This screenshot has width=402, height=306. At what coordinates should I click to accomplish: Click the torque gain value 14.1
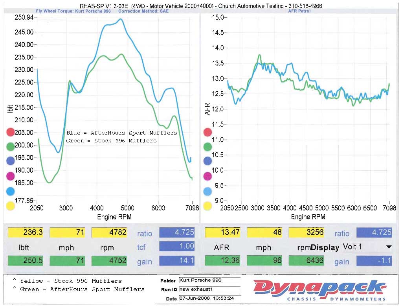(177, 261)
